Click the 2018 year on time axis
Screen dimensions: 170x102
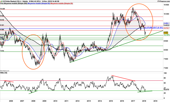[144, 101]
